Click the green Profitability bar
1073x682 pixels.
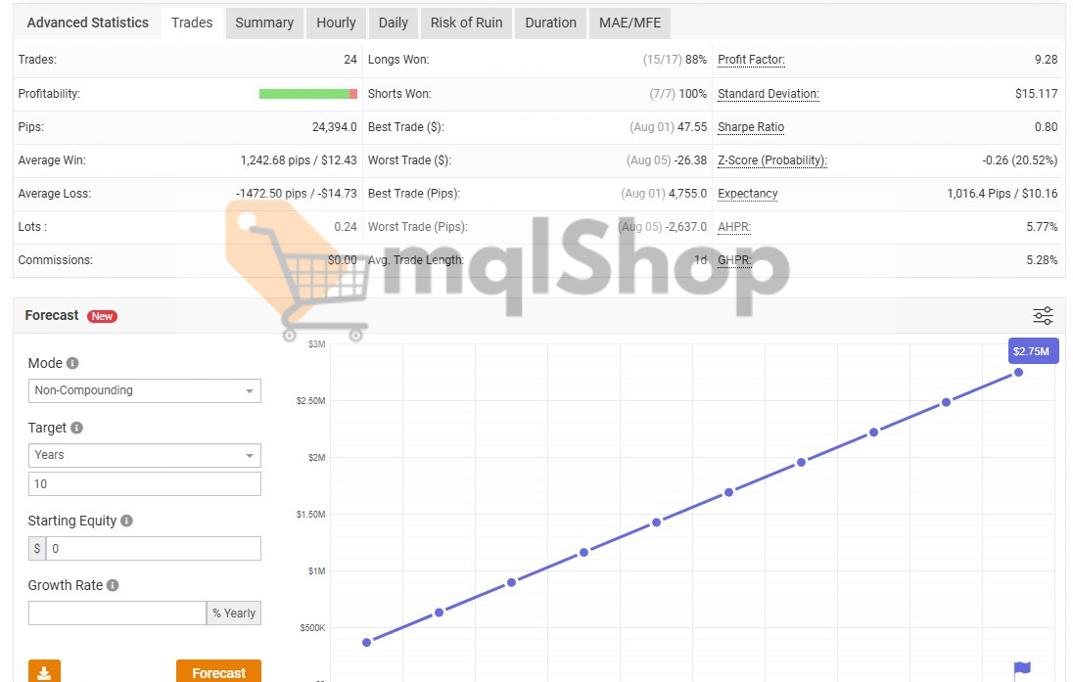304,94
